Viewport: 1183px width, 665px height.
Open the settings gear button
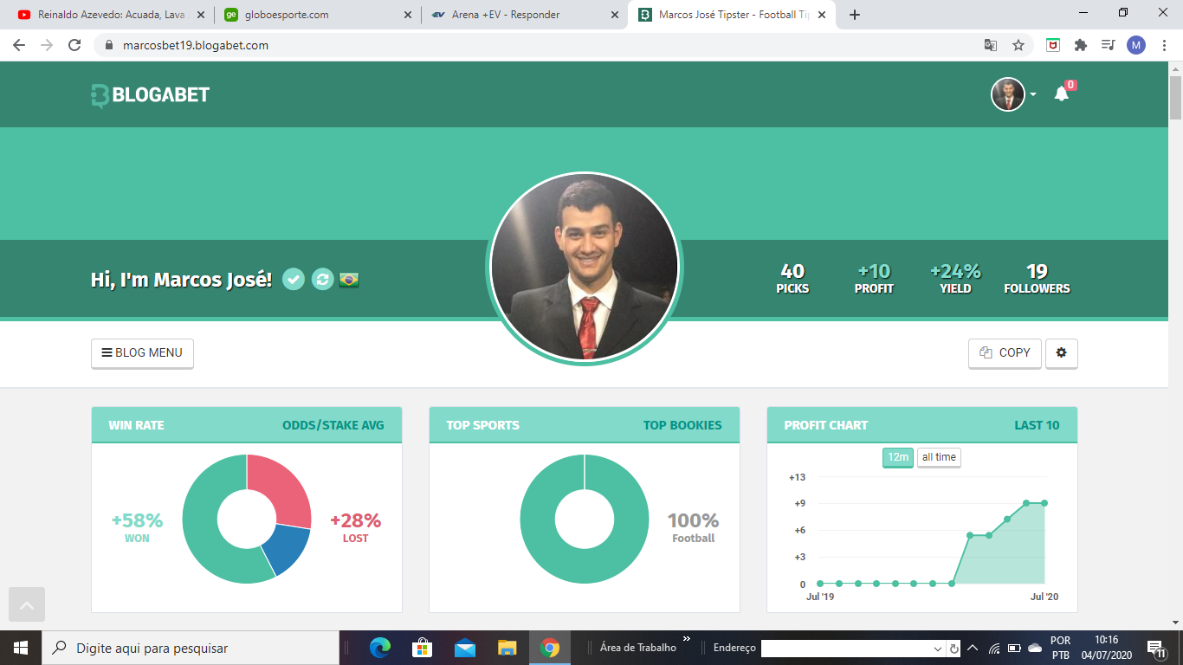click(x=1061, y=353)
